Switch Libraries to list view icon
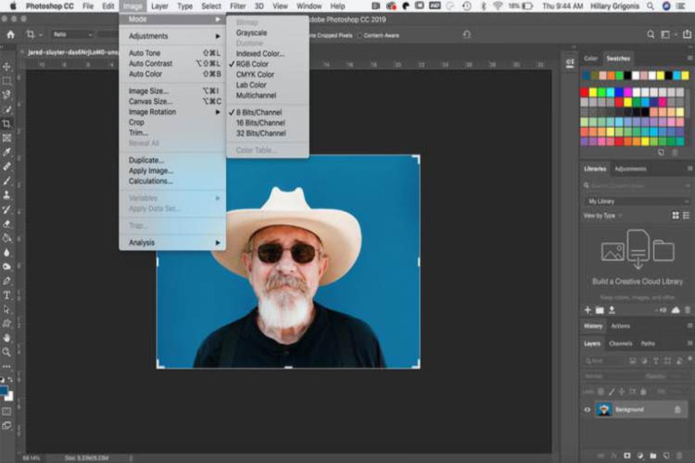The height and width of the screenshot is (463, 695). pos(686,216)
